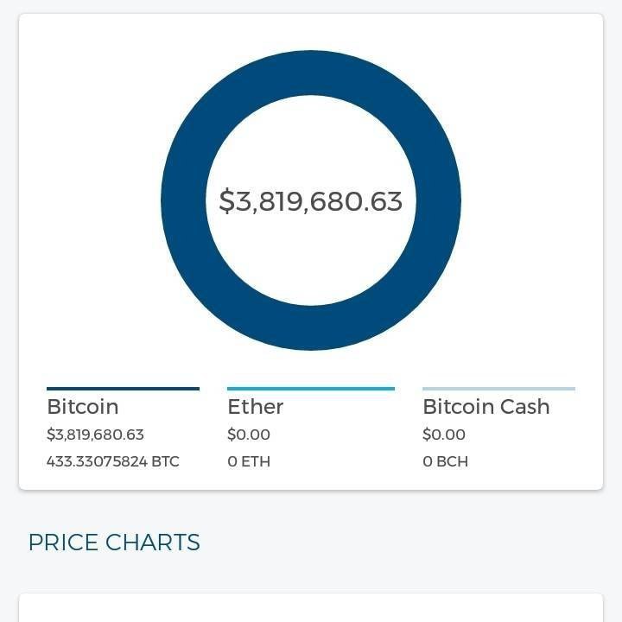Viewport: 622px width, 622px height.
Task: Click the PRICE CHARTS section heading
Action: click(x=114, y=543)
